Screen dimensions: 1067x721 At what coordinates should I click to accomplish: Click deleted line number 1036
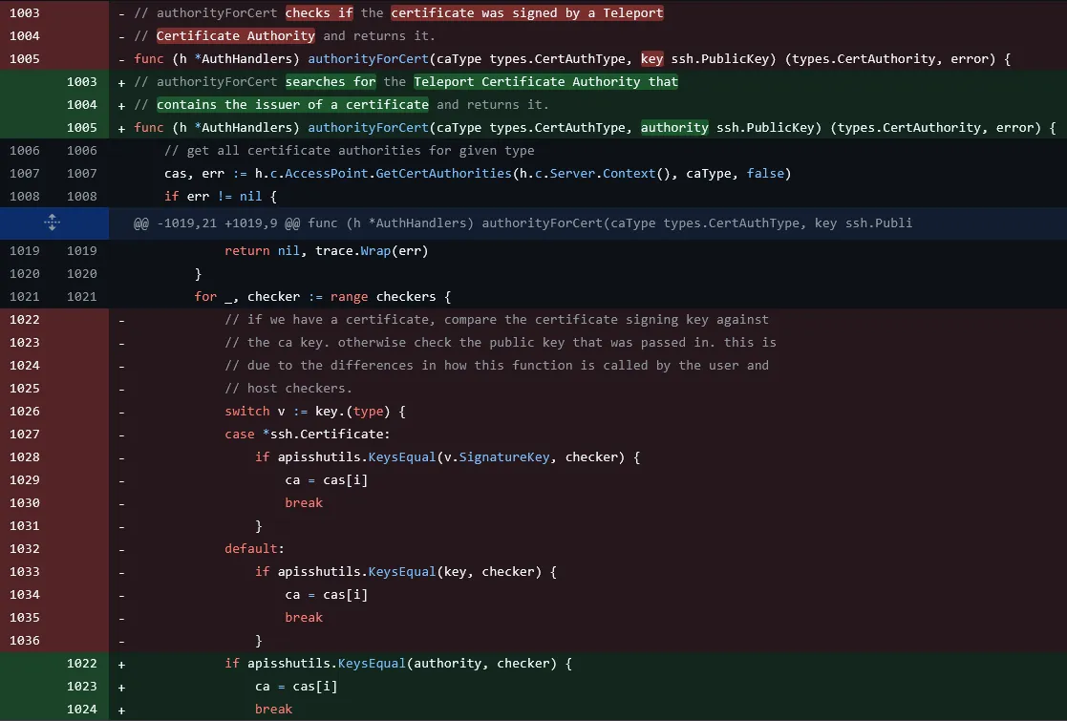click(x=25, y=641)
